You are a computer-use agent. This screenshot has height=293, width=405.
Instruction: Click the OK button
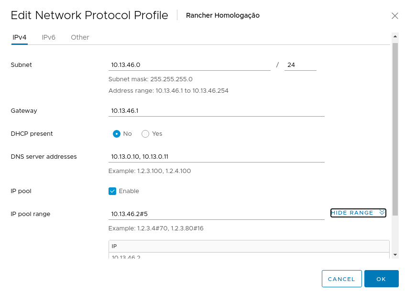click(x=381, y=279)
